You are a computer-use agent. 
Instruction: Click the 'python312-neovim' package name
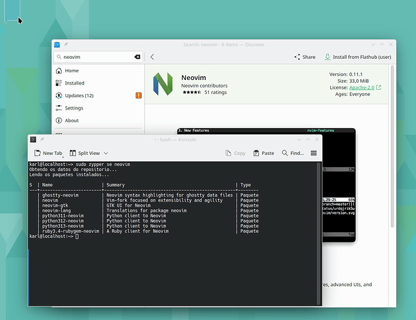coord(63,221)
